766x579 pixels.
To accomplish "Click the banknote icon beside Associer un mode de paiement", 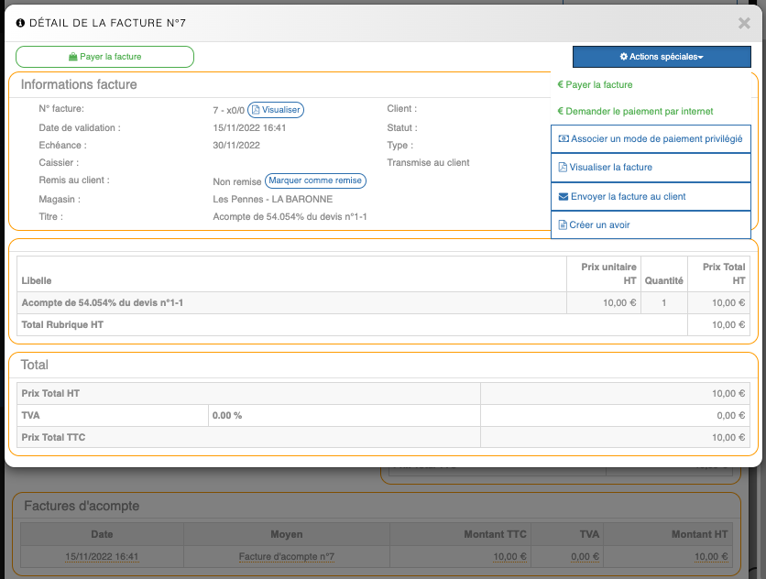I will tap(563, 139).
